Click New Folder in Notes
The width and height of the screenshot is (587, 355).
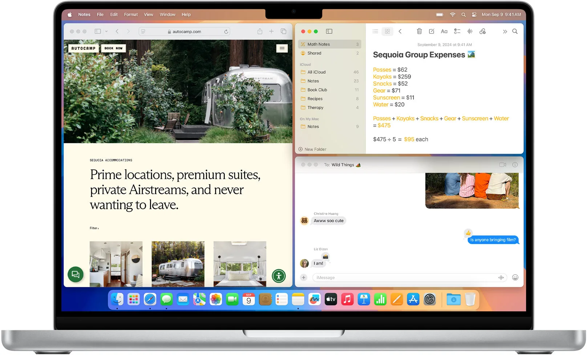click(312, 149)
